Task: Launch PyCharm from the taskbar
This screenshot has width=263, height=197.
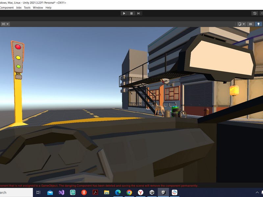Action: [72, 192]
